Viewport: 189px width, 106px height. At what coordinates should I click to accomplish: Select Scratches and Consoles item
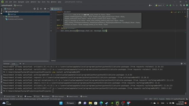click(14, 19)
